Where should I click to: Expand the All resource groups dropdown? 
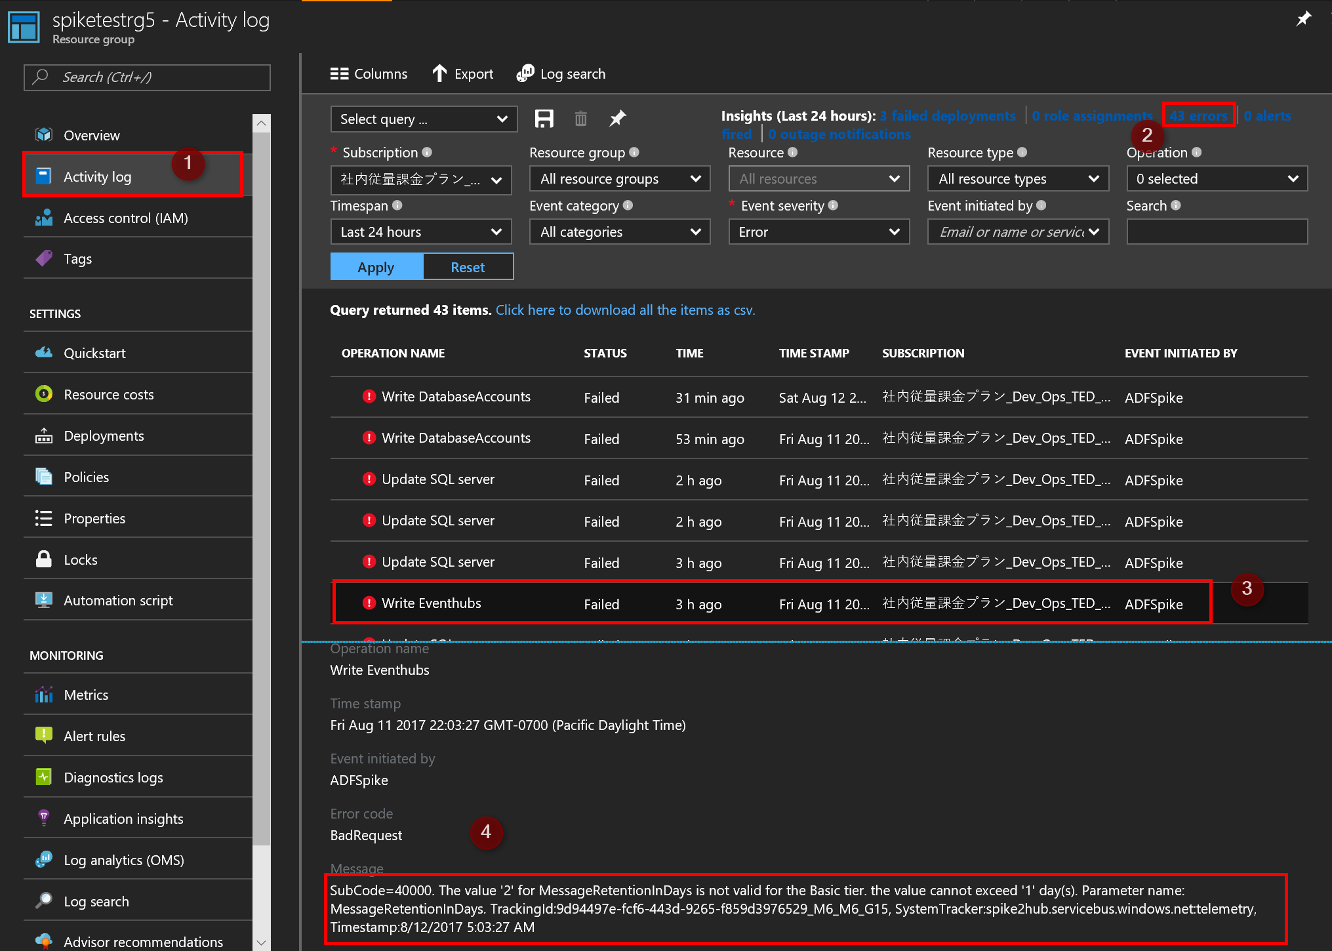pos(620,179)
